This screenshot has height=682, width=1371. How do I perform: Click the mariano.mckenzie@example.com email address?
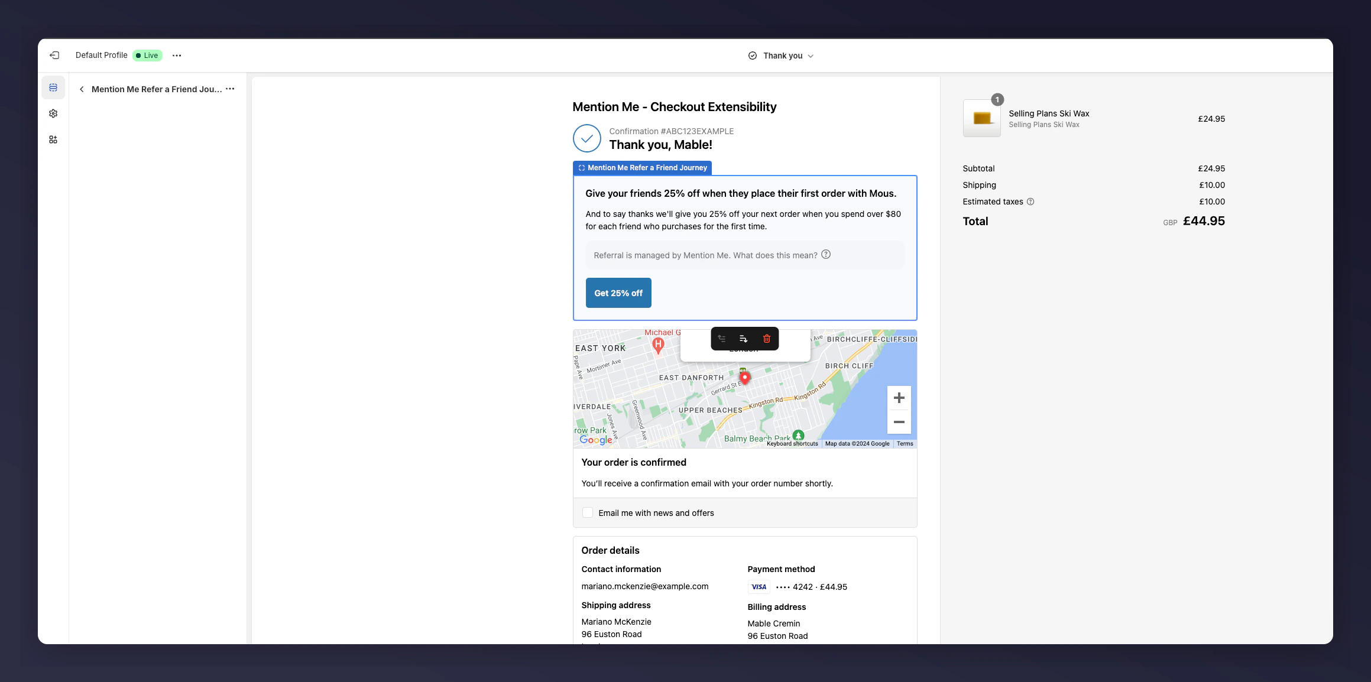[x=645, y=586]
